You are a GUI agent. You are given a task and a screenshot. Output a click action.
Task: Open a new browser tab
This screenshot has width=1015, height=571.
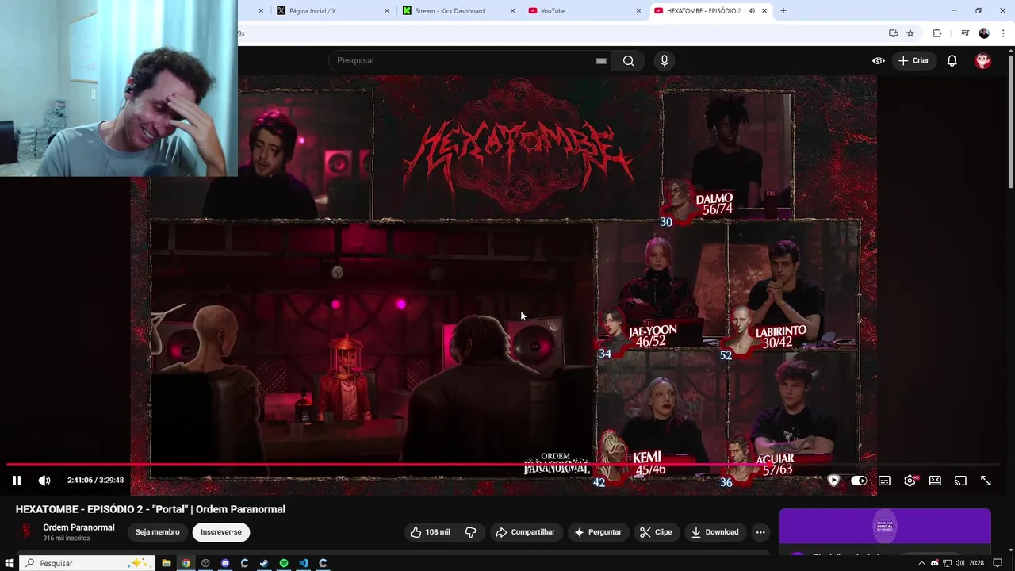point(783,10)
